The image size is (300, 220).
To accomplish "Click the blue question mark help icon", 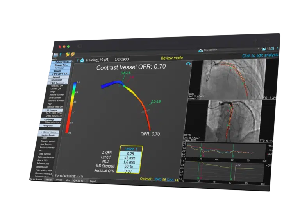I will click(x=61, y=55).
